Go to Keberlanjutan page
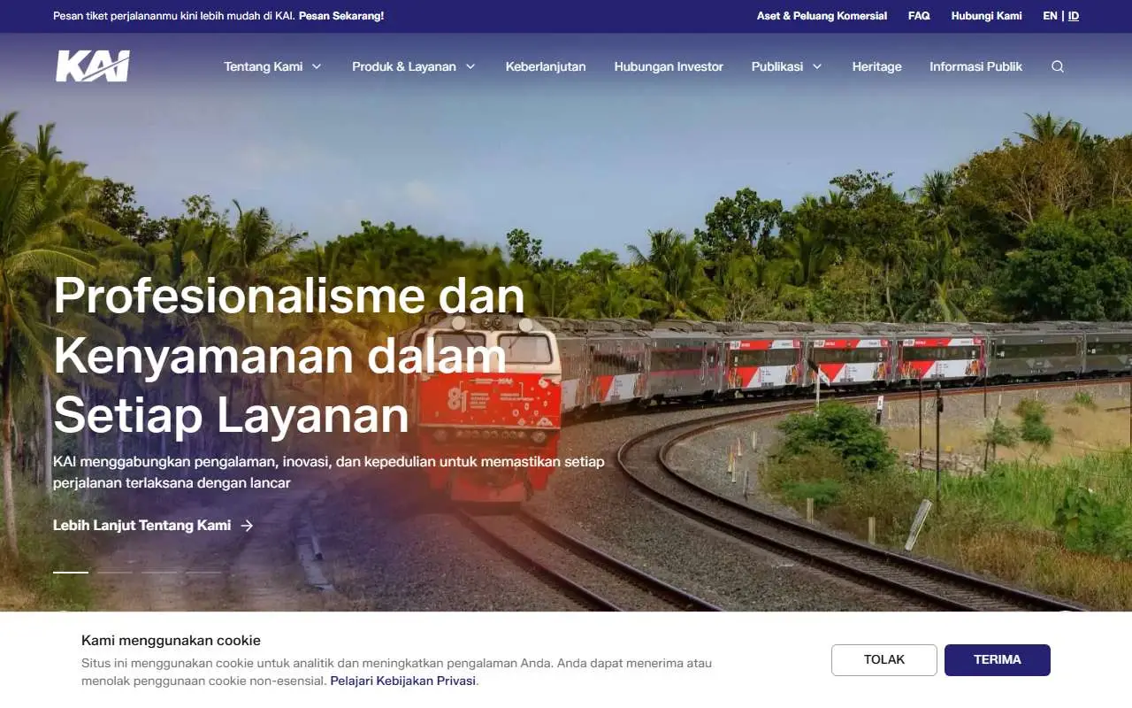 point(546,66)
